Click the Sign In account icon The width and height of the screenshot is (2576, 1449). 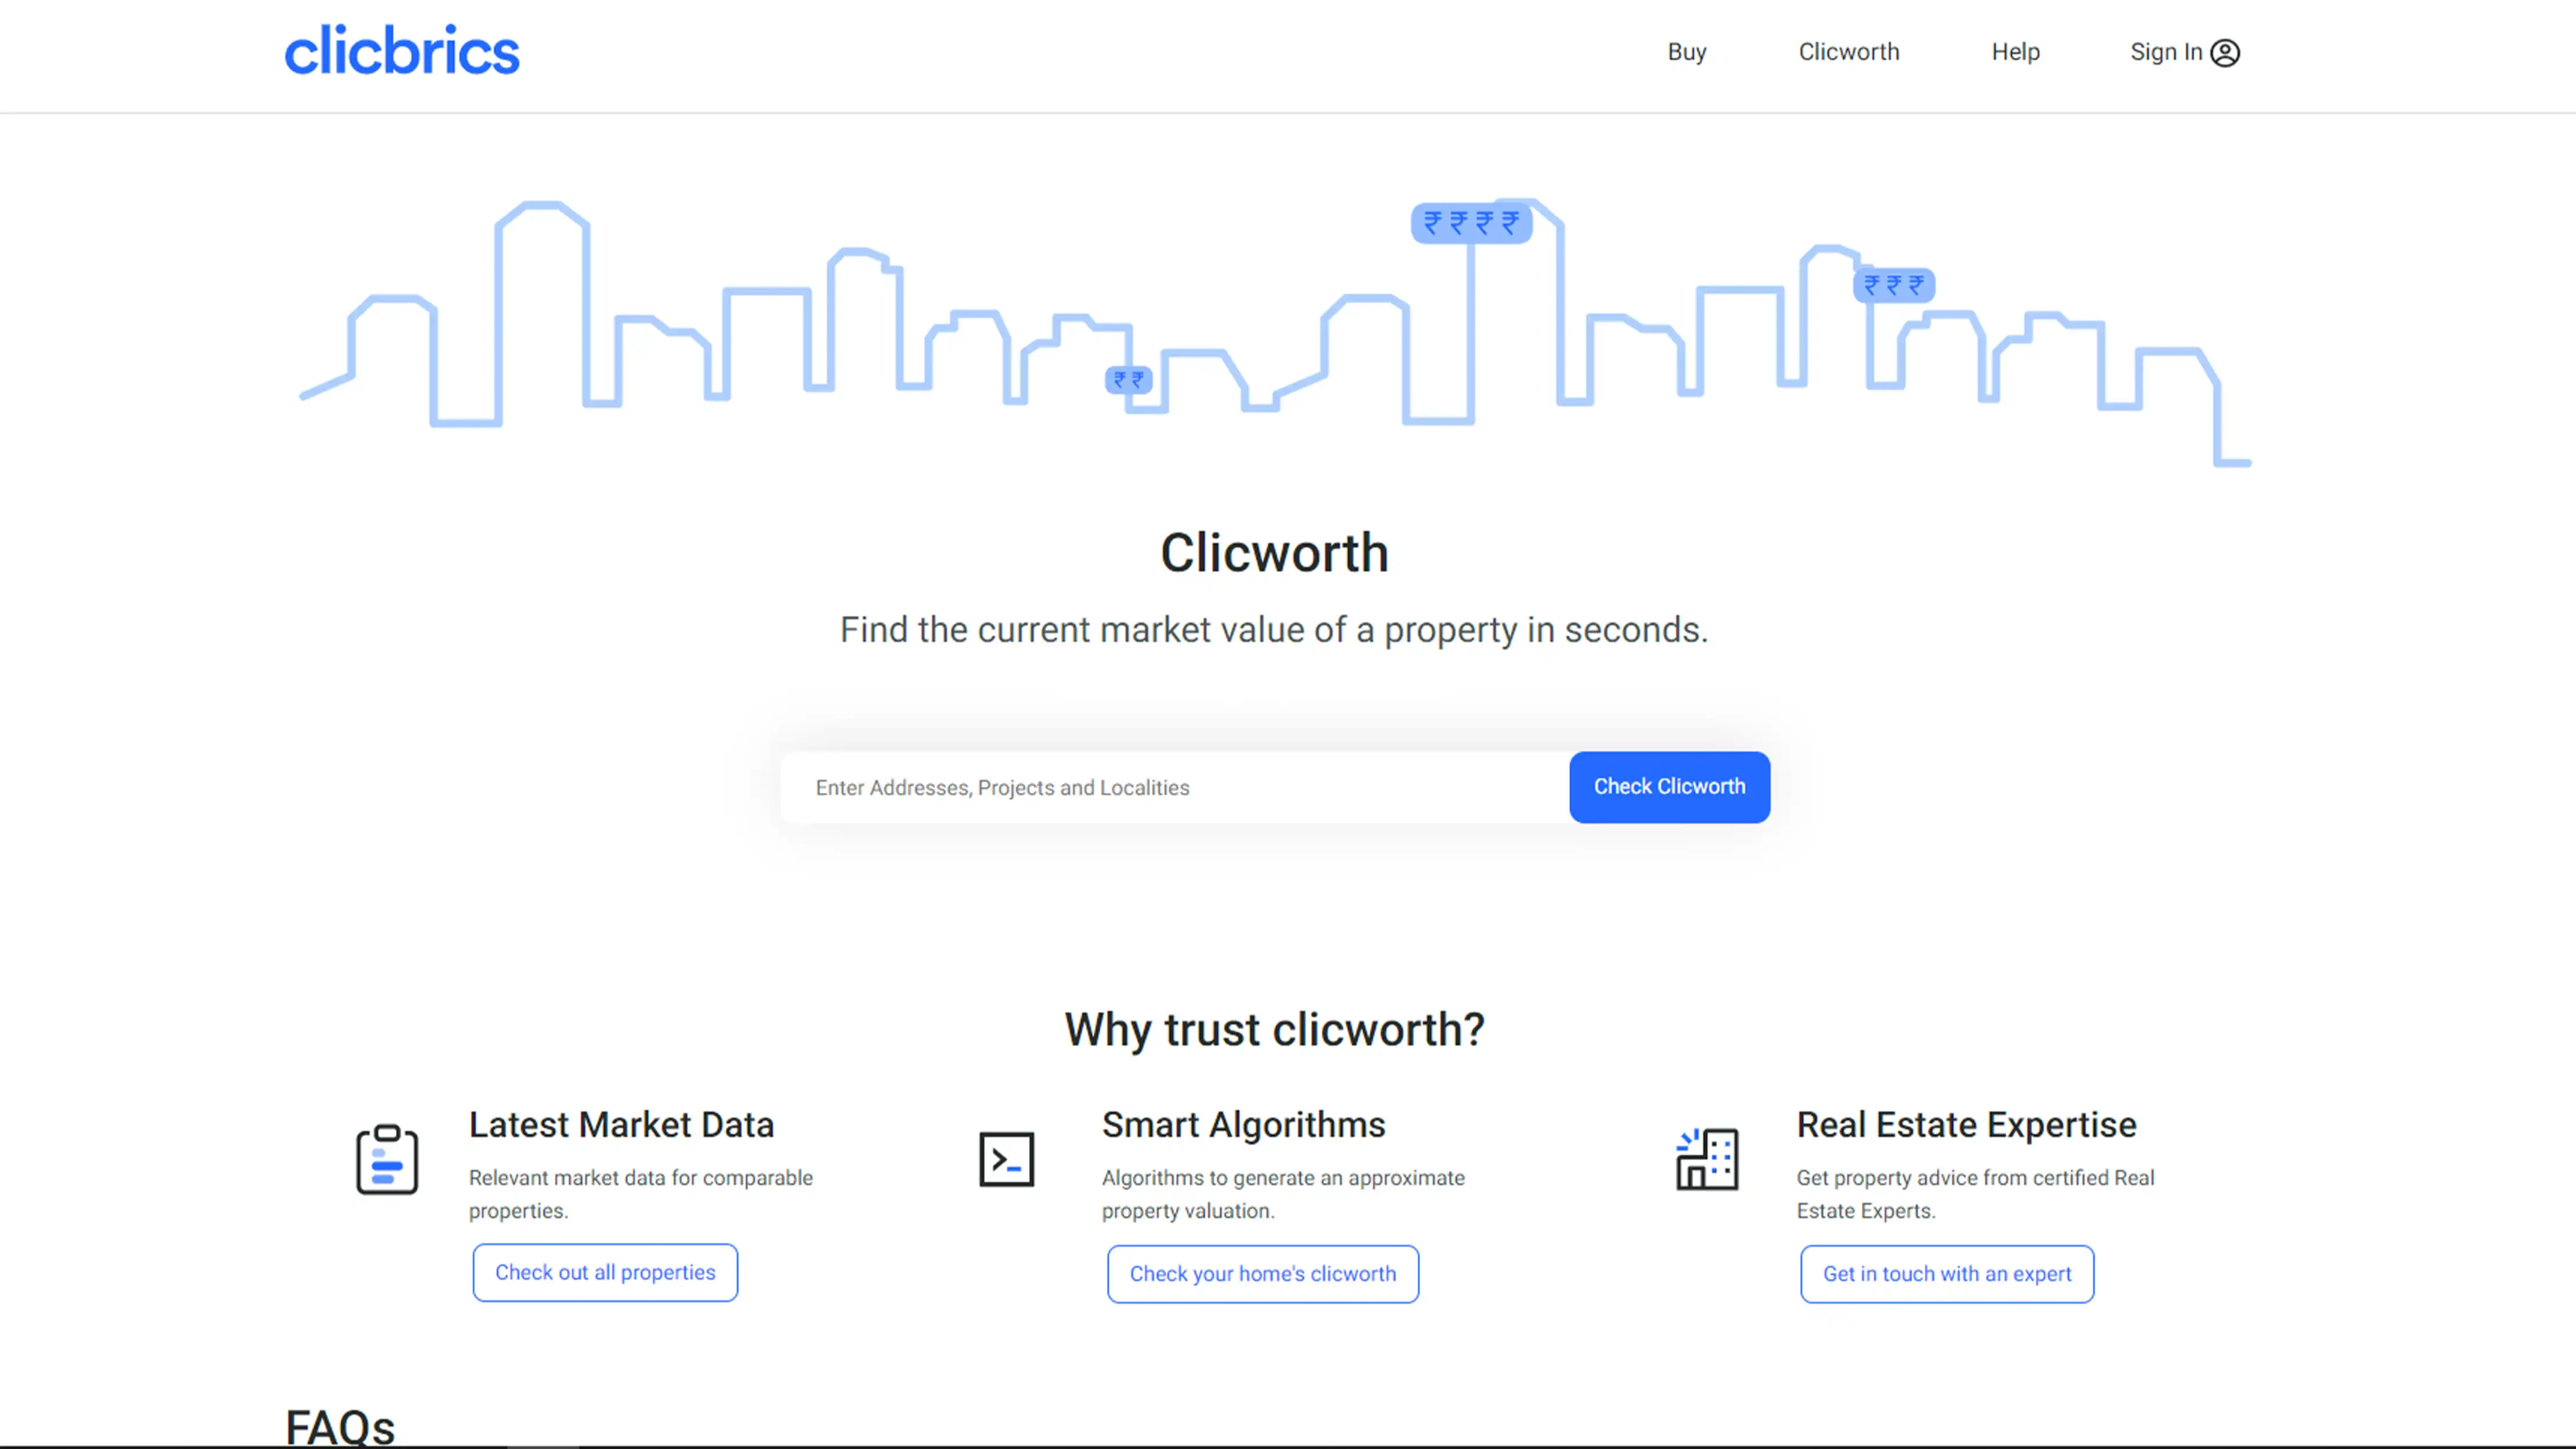[2226, 52]
